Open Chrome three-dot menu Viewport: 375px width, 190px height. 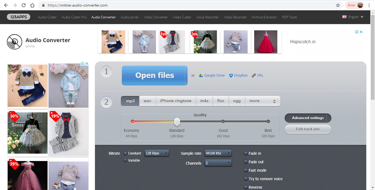[369, 5]
